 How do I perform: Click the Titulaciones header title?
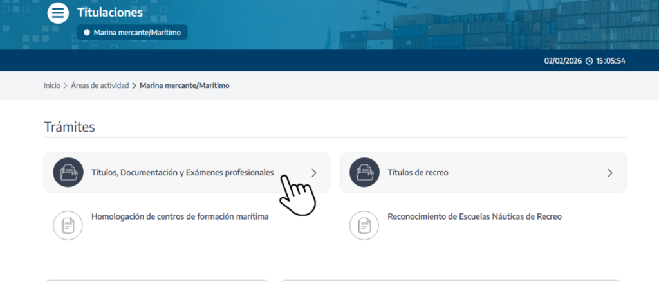[x=110, y=12]
